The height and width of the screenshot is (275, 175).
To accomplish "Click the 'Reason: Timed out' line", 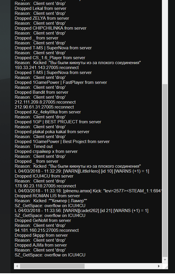I will tap(34, 146).
